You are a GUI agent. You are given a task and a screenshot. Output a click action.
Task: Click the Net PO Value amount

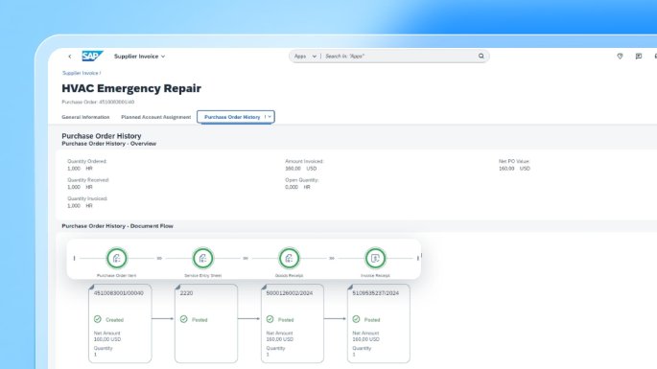[514, 169]
